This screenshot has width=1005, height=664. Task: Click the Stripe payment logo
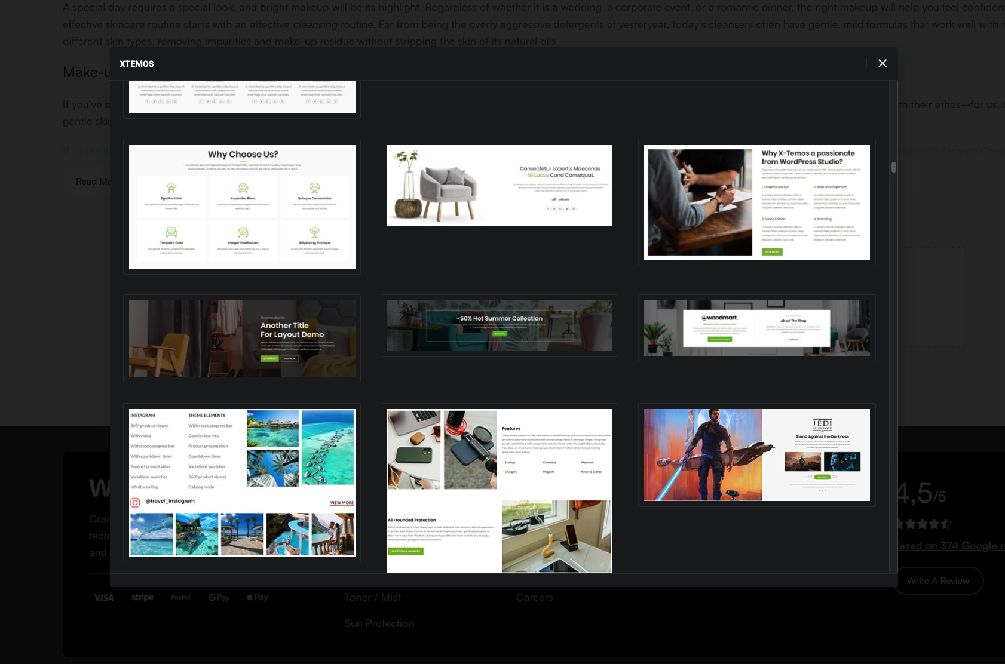coord(143,597)
